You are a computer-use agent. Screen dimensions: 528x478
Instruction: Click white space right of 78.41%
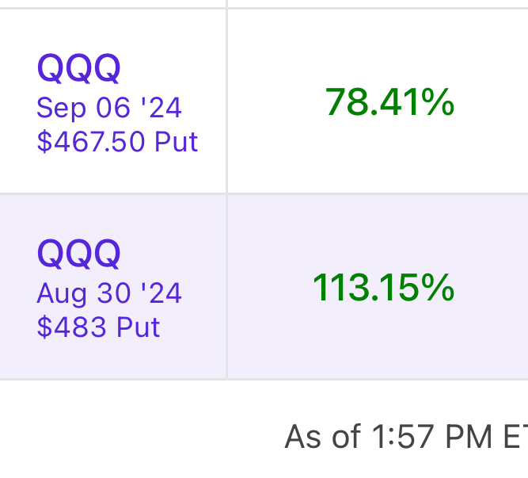pos(495,102)
